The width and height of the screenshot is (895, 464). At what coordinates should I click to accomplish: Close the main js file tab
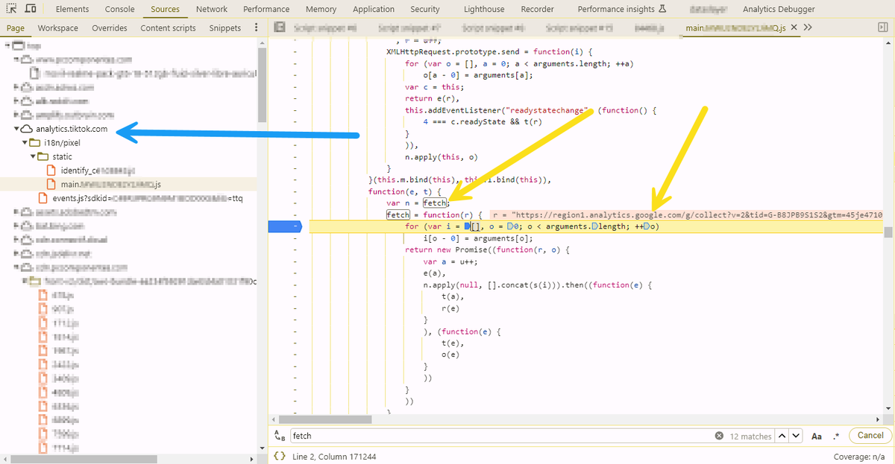[x=794, y=28]
